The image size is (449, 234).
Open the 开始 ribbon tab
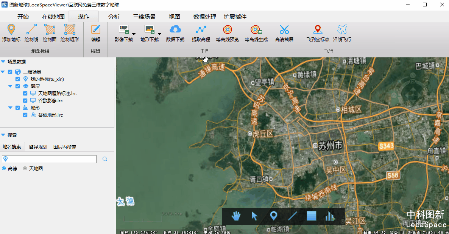pyautogui.click(x=23, y=17)
